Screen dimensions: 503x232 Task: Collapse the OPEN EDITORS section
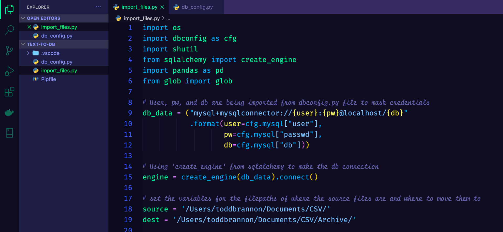coord(23,18)
